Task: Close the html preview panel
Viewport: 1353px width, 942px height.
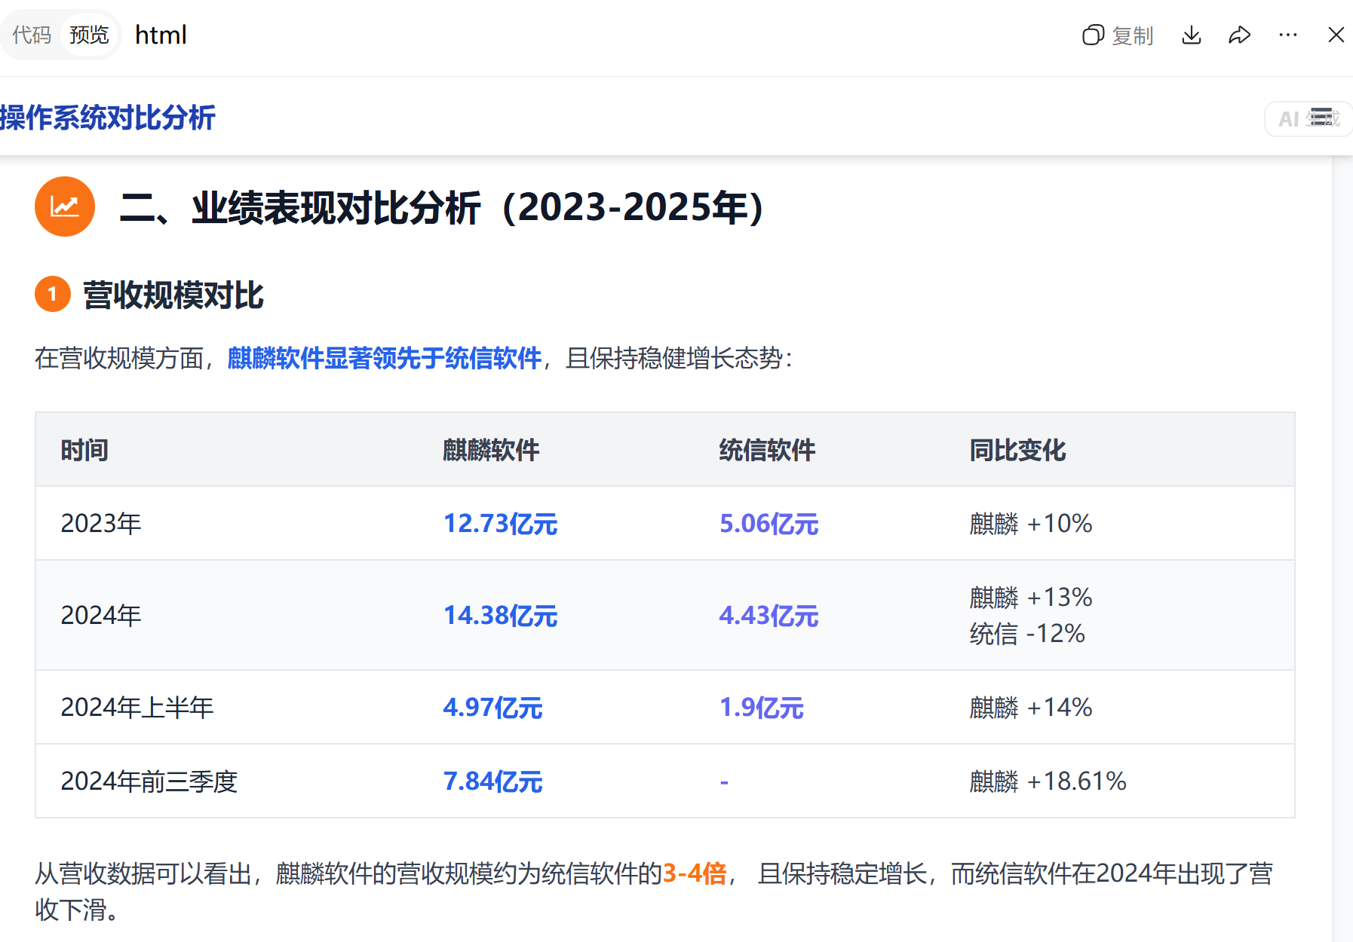Action: 1336,35
